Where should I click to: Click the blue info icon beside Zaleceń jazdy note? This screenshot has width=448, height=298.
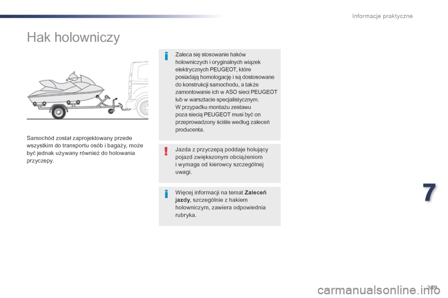pos(166,194)
